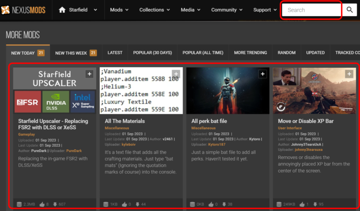360x211 pixels.
Task: Click the thumbs-up endorsement icon on Starfield Upscaler
Action: [x=42, y=204]
